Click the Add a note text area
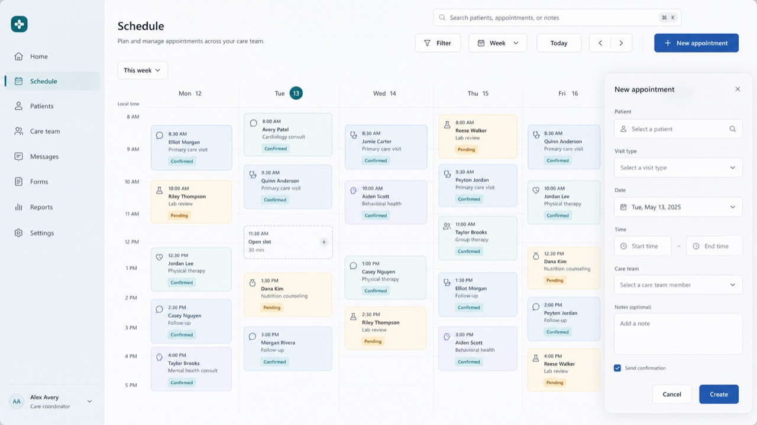The height and width of the screenshot is (425, 757). 678,334
